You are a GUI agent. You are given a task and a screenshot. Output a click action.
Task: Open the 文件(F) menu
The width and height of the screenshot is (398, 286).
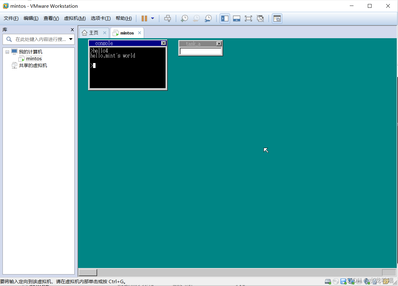point(11,18)
